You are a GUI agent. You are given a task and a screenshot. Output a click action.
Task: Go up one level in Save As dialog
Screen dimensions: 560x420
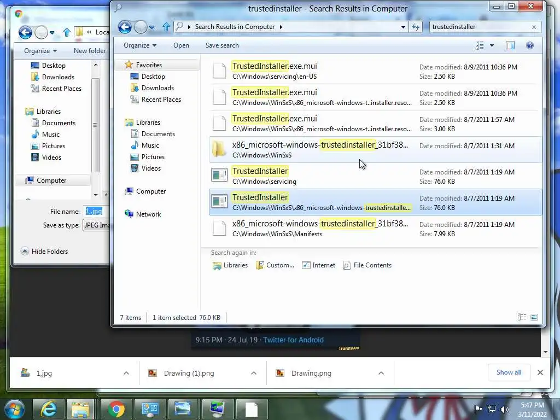(x=66, y=32)
